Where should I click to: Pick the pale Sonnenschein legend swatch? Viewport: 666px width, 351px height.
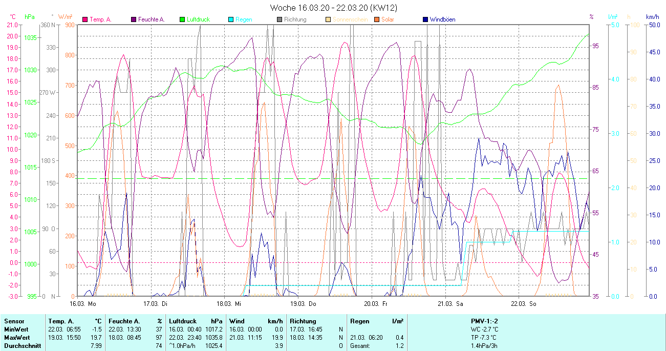(328, 19)
